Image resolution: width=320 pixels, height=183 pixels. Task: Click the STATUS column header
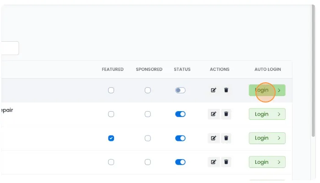coord(182,70)
